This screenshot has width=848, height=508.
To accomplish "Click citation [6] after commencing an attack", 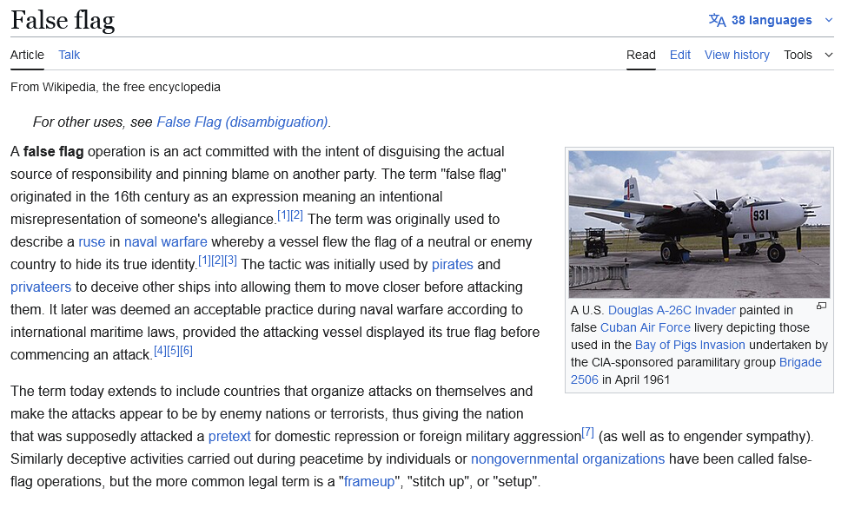I will (186, 351).
